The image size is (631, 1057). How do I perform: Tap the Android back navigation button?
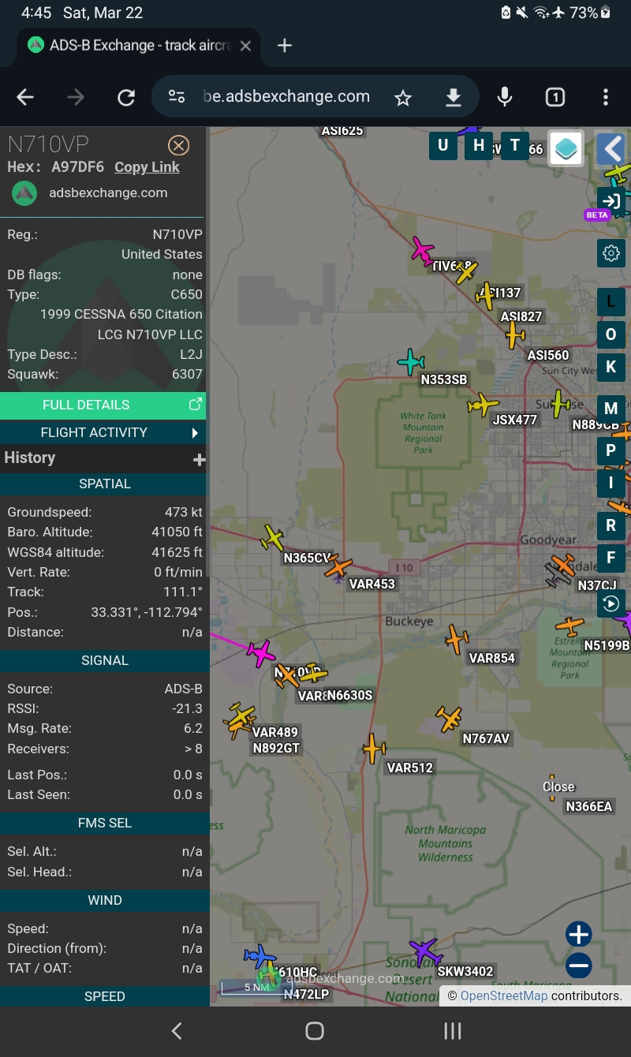point(177,1030)
